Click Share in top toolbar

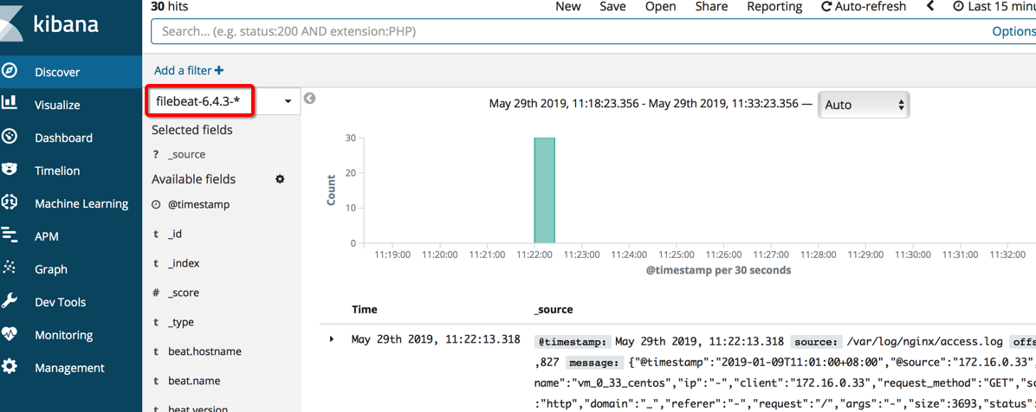(711, 7)
